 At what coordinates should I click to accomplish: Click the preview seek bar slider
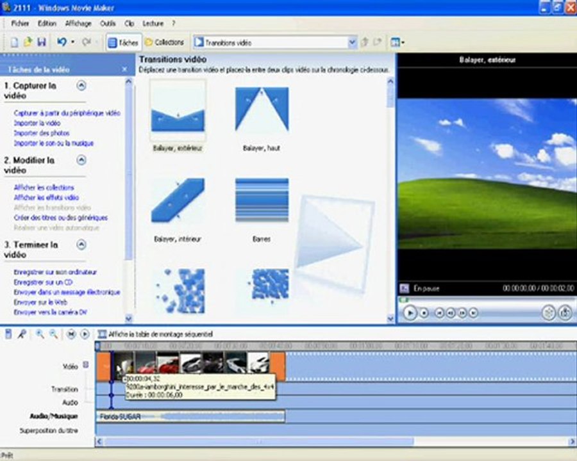(404, 300)
